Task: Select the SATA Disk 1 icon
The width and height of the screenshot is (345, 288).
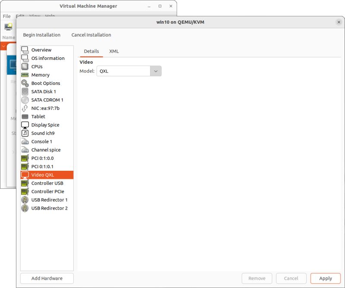Action: point(25,91)
